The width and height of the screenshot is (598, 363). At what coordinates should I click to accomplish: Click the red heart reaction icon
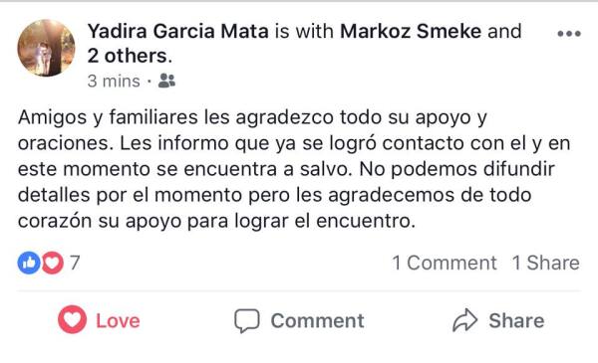(x=53, y=263)
